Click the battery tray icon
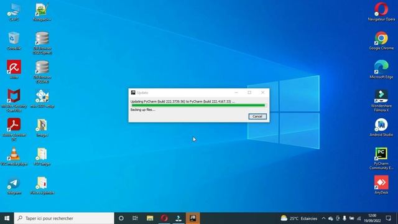 pyautogui.click(x=351, y=218)
